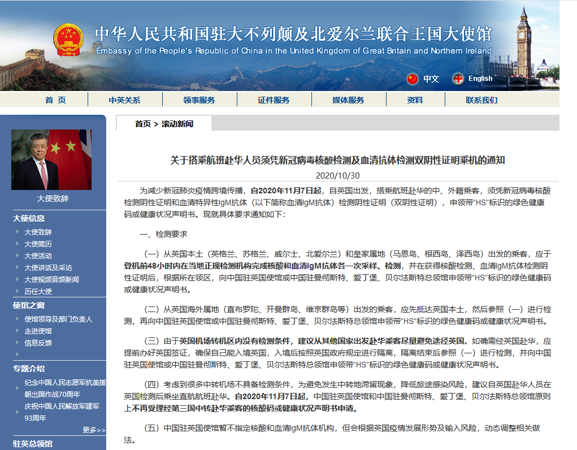Select the 中英关系 navigation menu

tap(124, 100)
